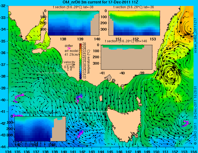
Task: Open the lon=146 temperature section inset plot
Action: click(126, 57)
